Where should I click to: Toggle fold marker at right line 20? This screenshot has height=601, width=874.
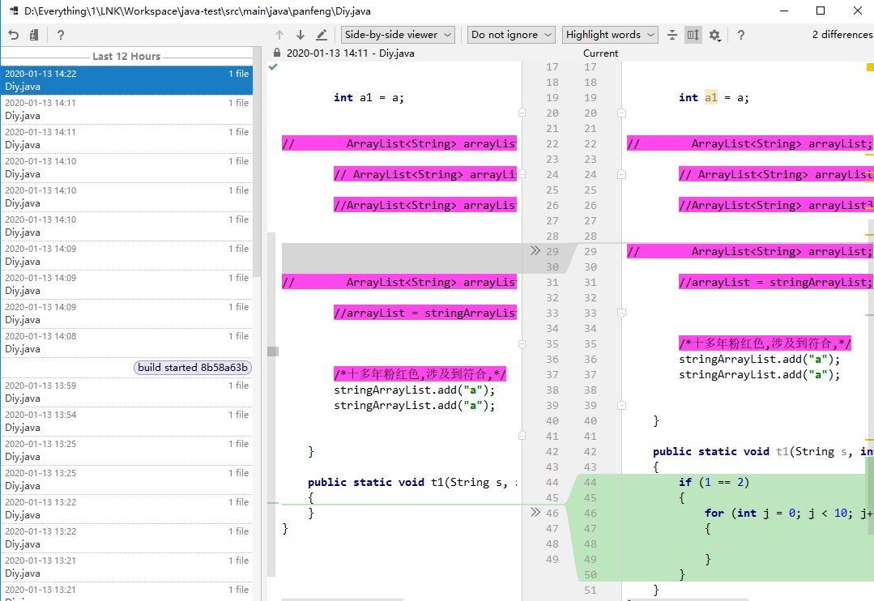pos(621,113)
